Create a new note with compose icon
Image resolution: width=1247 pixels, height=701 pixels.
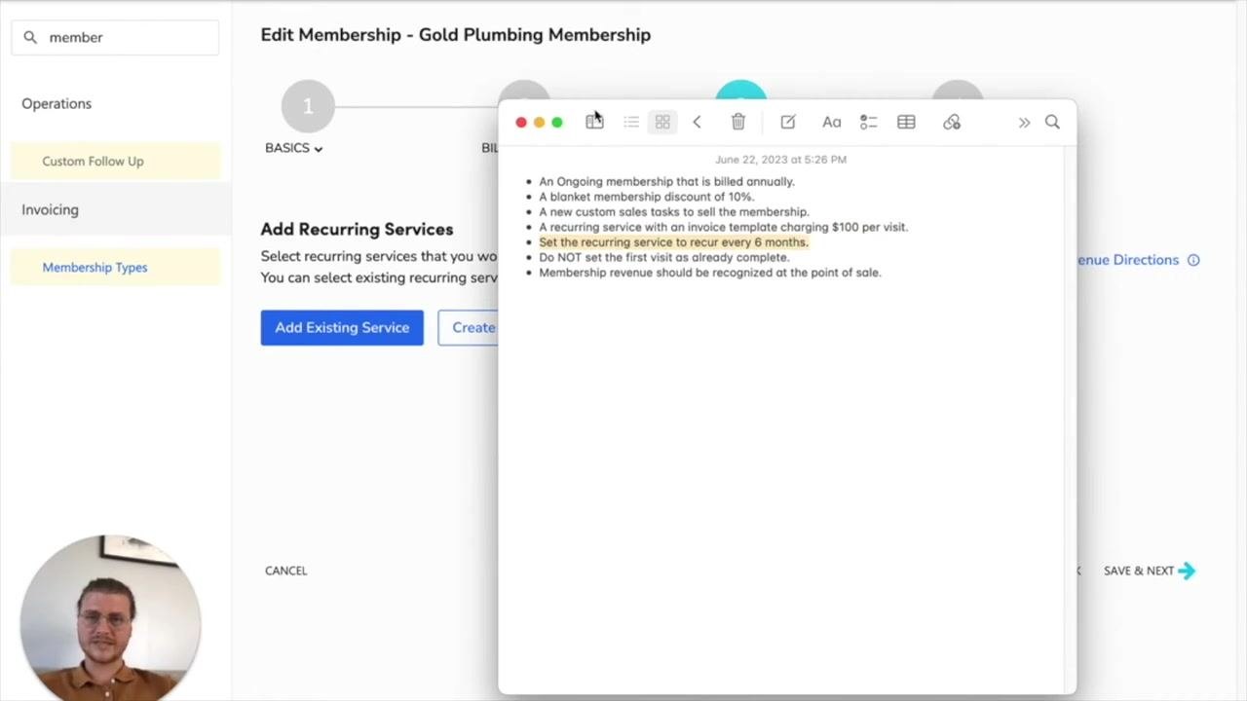[x=788, y=122]
